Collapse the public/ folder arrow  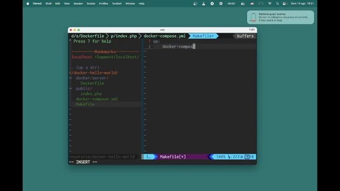click(71, 89)
